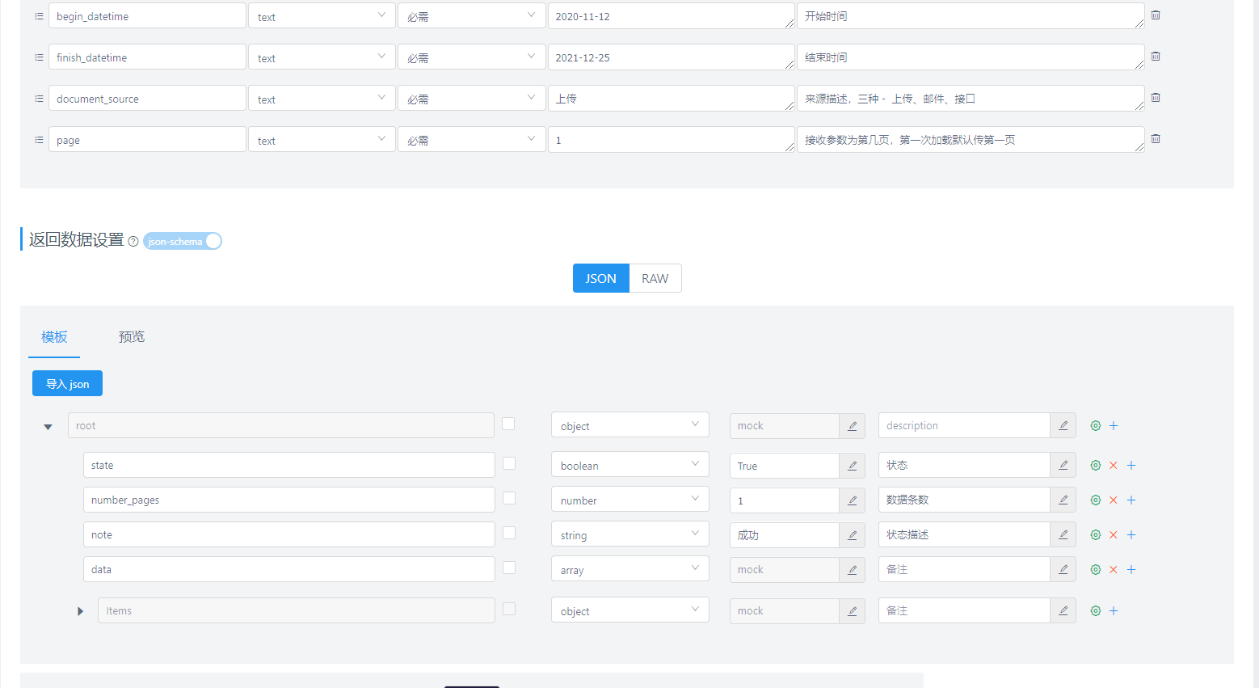
Task: Click the drag handle beside document_source
Action: (x=38, y=98)
